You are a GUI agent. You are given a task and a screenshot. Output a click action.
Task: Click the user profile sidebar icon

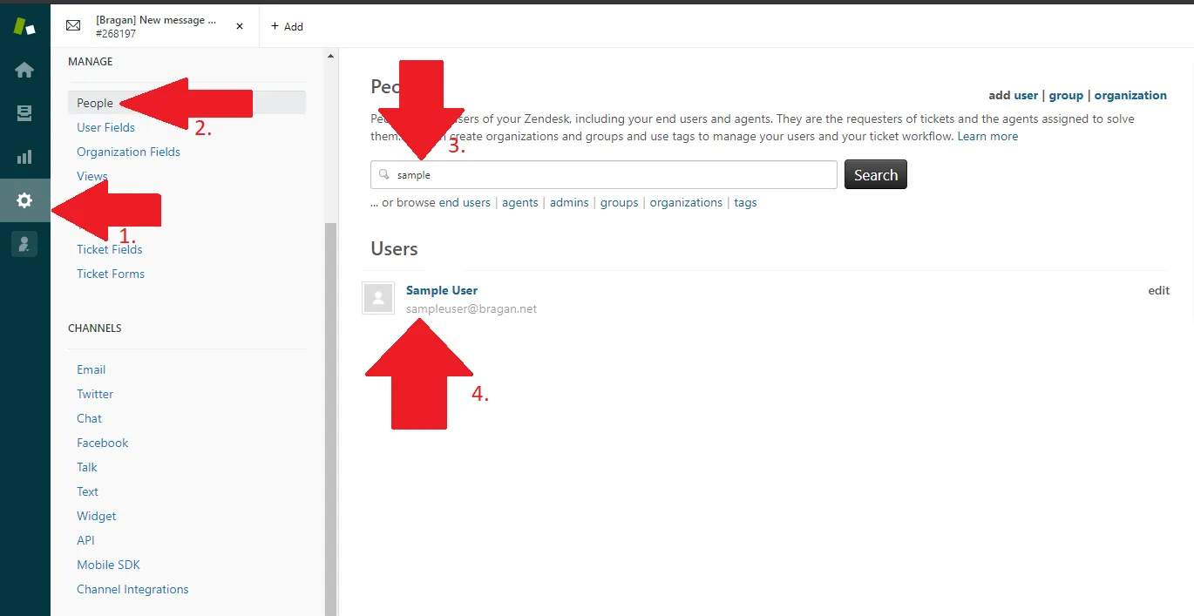[x=24, y=244]
